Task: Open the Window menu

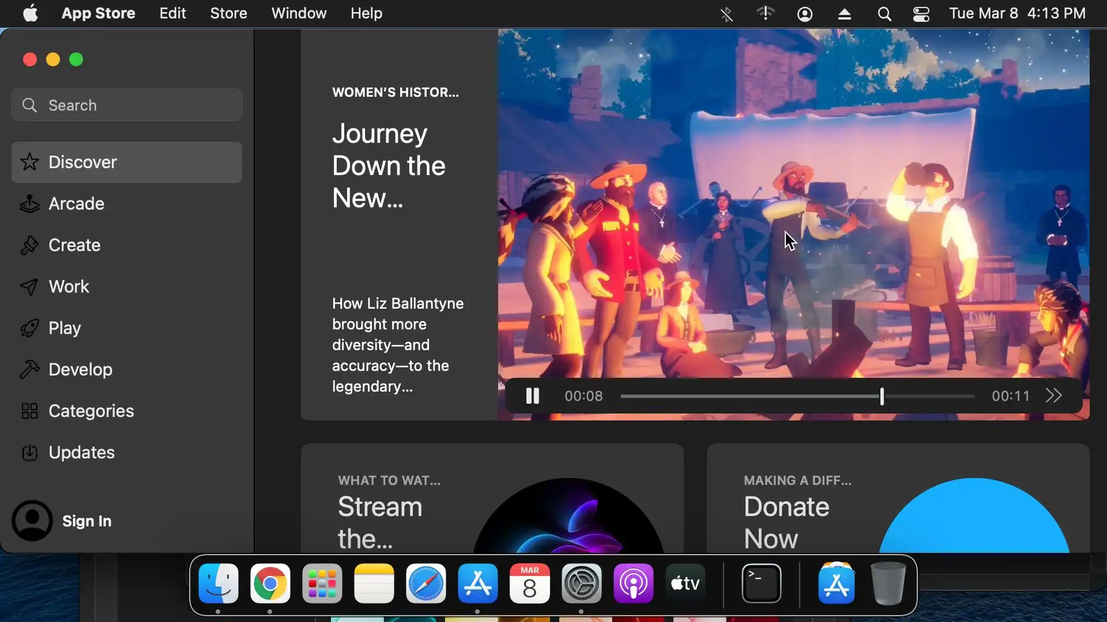Action: (299, 13)
